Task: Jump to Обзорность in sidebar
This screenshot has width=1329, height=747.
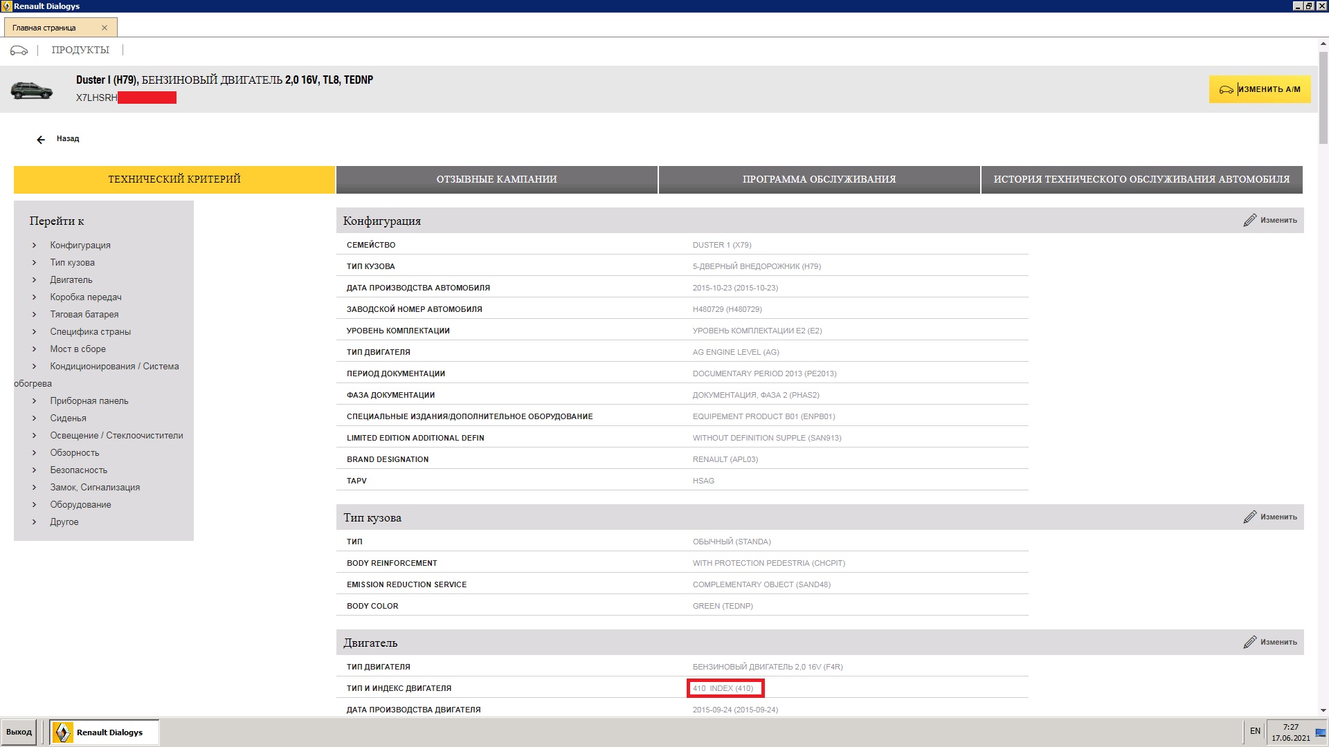Action: pyautogui.click(x=75, y=452)
